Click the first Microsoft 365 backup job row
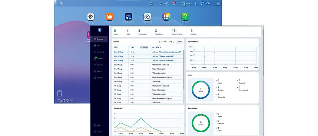The width and height of the screenshot is (318, 136). [x=148, y=65]
